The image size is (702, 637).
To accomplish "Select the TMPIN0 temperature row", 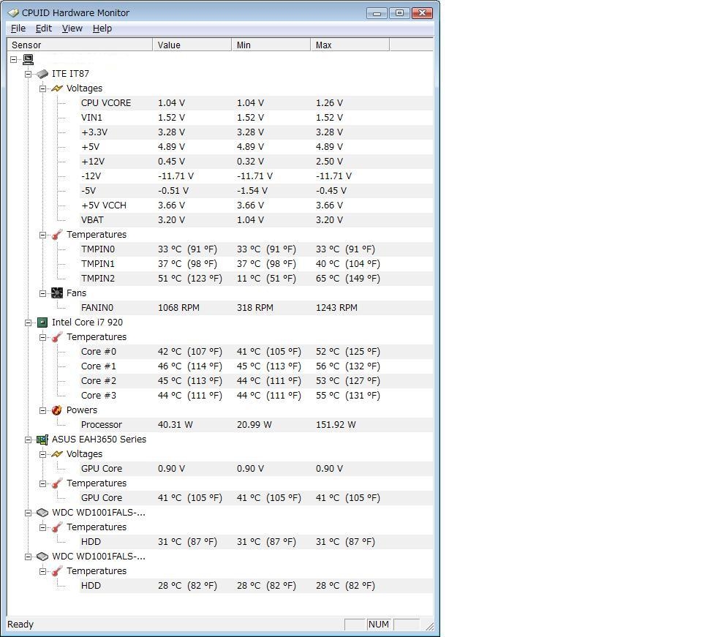I will pos(256,249).
